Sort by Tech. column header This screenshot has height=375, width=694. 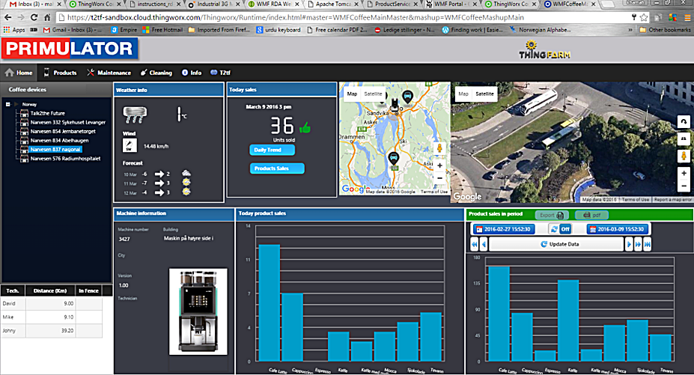pos(13,291)
